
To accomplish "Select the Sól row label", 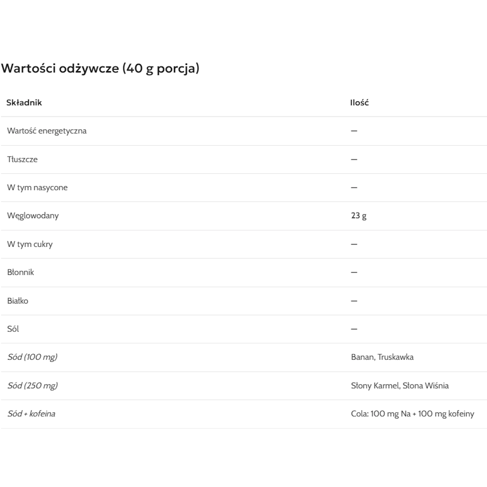I will (13, 329).
